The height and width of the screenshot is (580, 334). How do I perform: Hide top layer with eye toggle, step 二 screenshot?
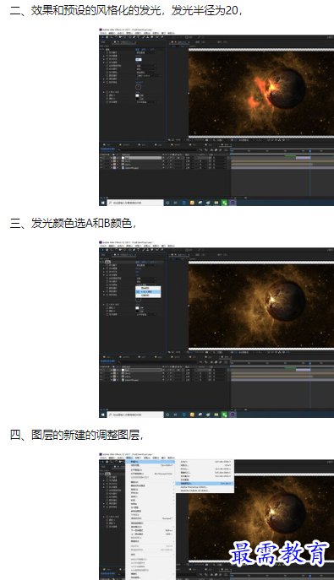coord(101,158)
